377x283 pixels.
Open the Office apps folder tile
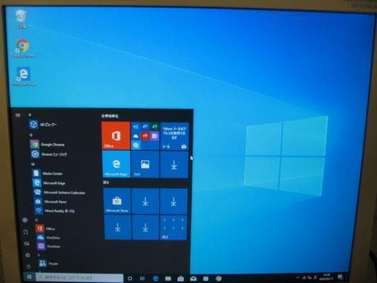(145, 136)
